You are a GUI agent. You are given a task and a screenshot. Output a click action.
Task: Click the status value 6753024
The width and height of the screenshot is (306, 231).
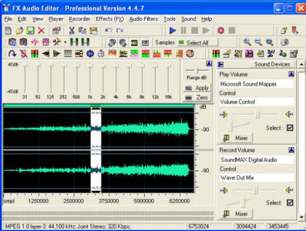(199, 226)
